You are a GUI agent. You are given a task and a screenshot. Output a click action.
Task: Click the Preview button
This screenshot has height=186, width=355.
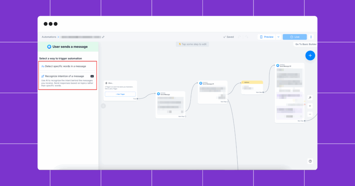[267, 37]
